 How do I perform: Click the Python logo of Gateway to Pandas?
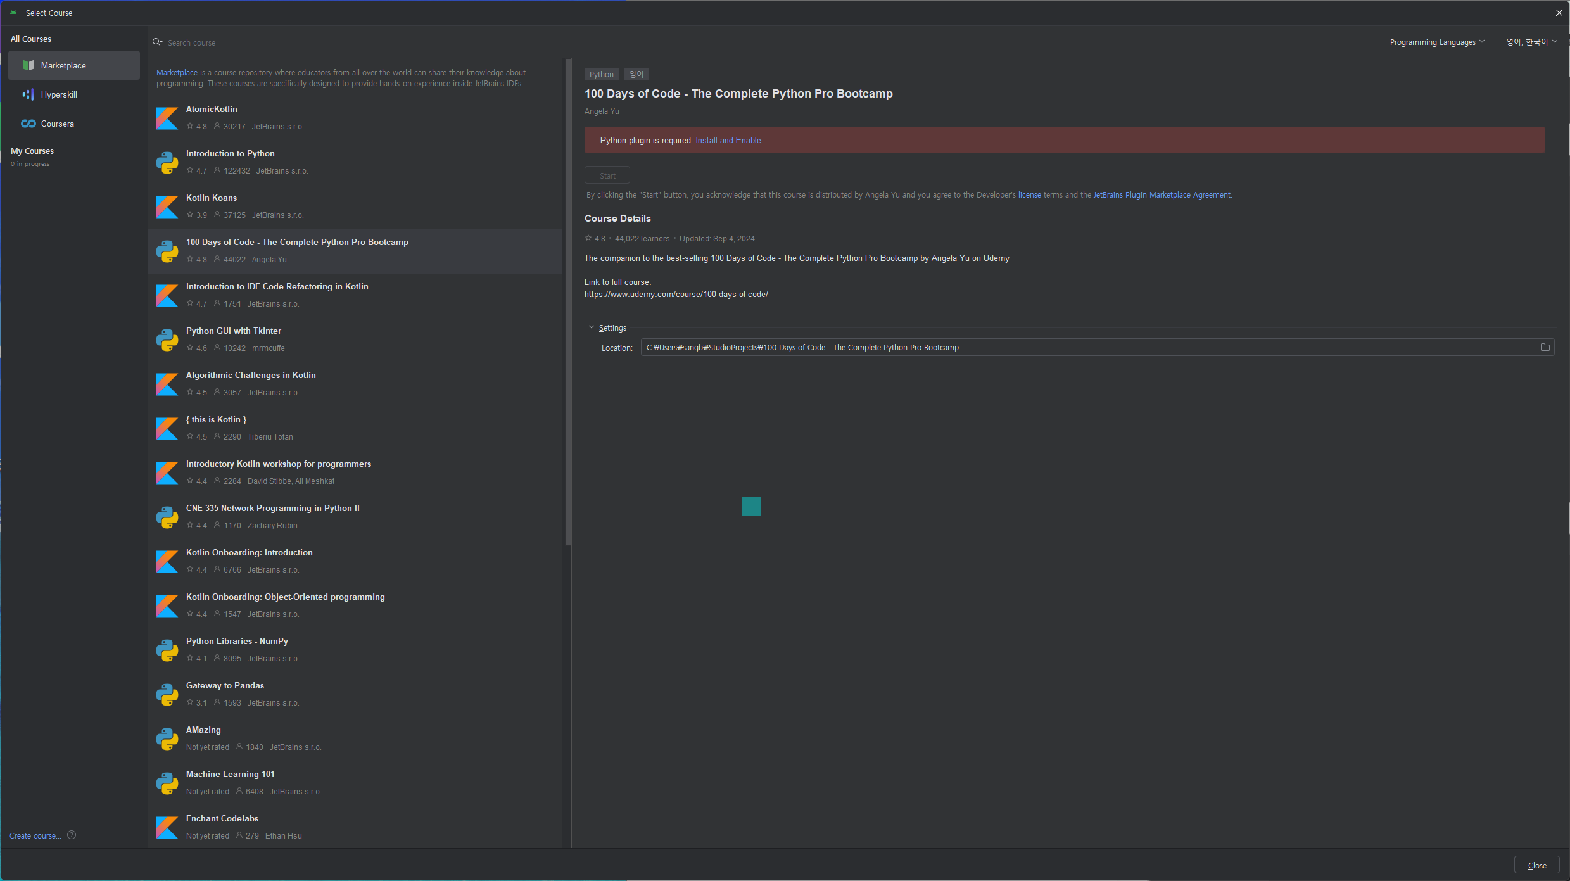click(167, 694)
